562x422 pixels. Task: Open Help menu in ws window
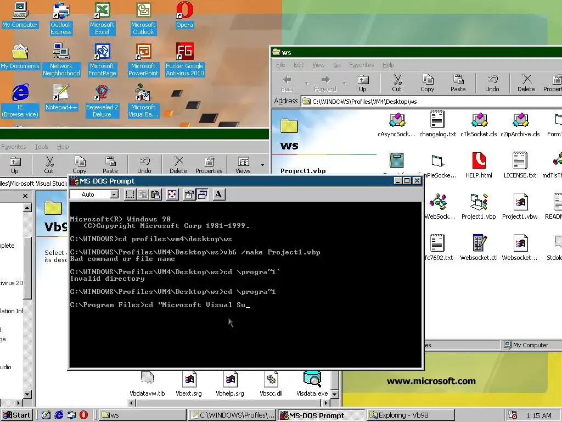point(388,65)
